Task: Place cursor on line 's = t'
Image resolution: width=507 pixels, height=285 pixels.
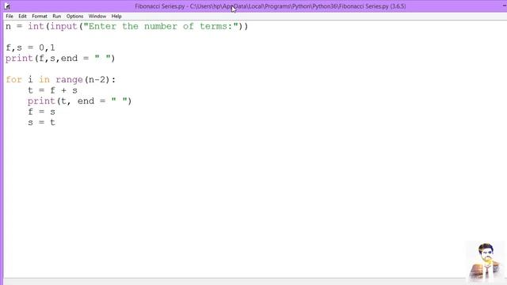Action: [41, 123]
